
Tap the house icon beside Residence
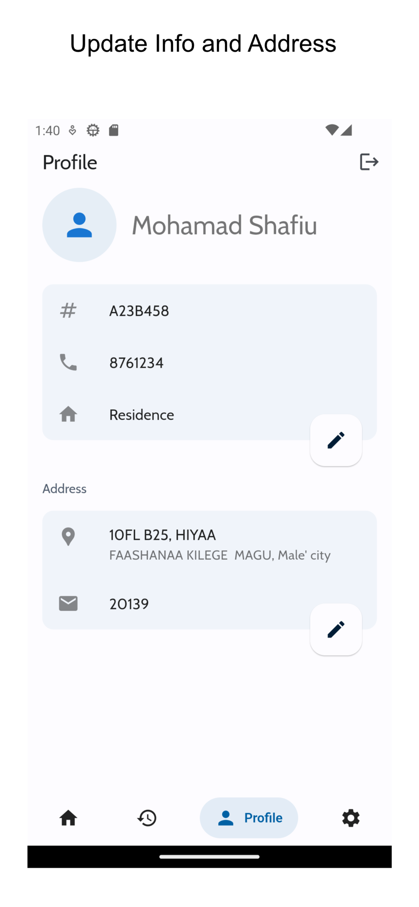[68, 414]
